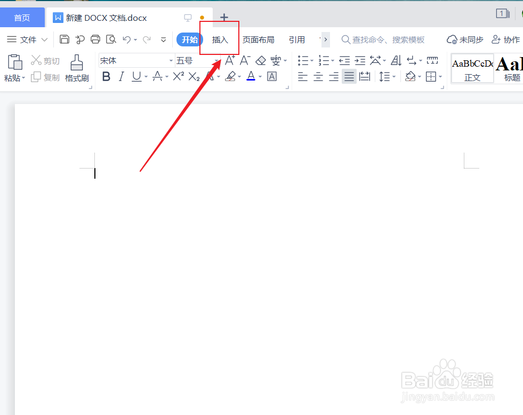Screen dimensions: 523x415
Task: Go to the 首页 tab
Action: (22, 18)
